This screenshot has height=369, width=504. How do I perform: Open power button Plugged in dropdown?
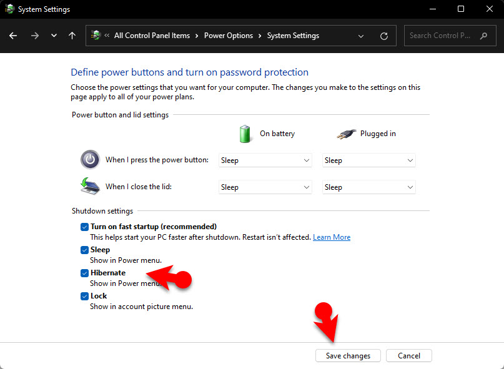click(368, 160)
